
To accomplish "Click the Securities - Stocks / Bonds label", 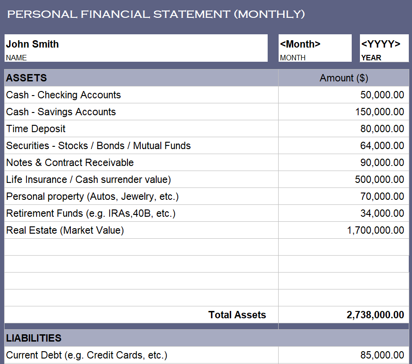I will click(x=98, y=146).
